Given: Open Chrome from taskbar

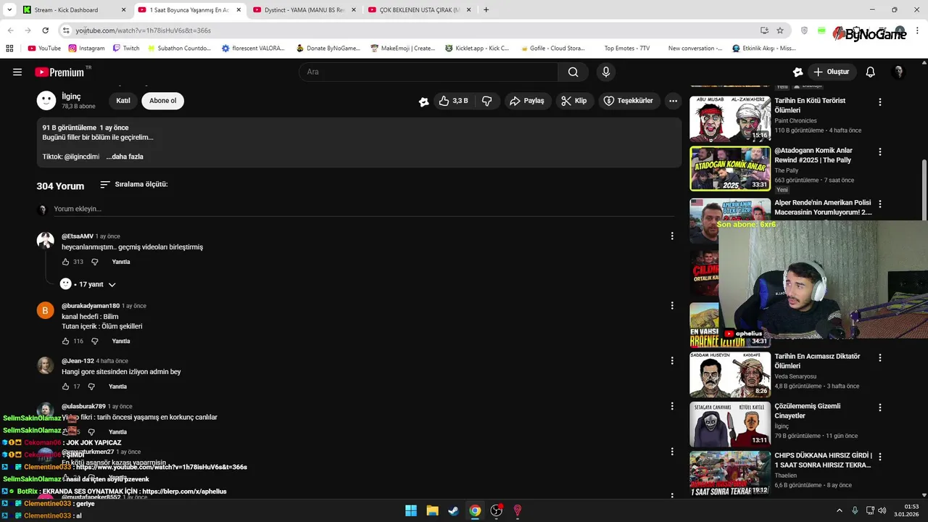Looking at the screenshot, I should point(475,510).
